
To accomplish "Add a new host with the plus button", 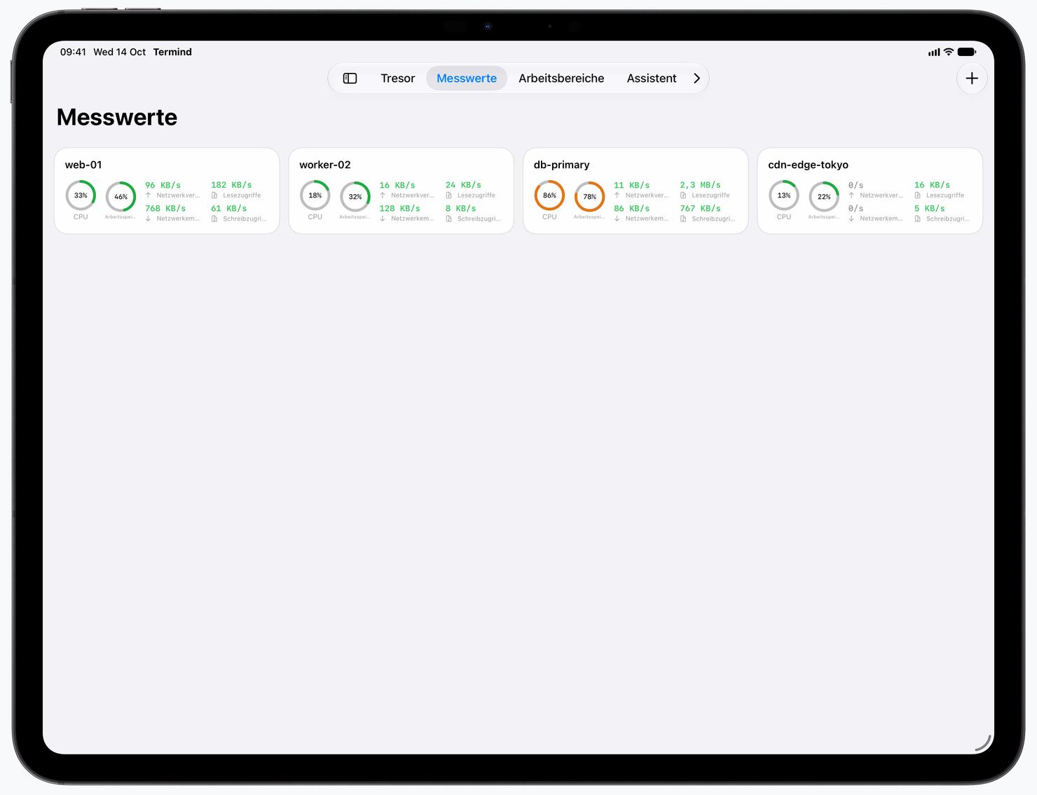I will point(972,78).
